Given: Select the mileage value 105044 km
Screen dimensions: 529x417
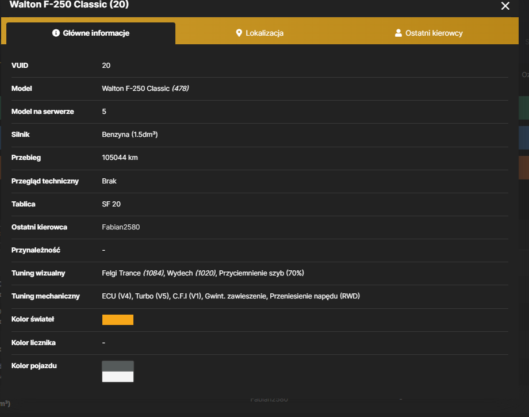Looking at the screenshot, I should click(120, 158).
